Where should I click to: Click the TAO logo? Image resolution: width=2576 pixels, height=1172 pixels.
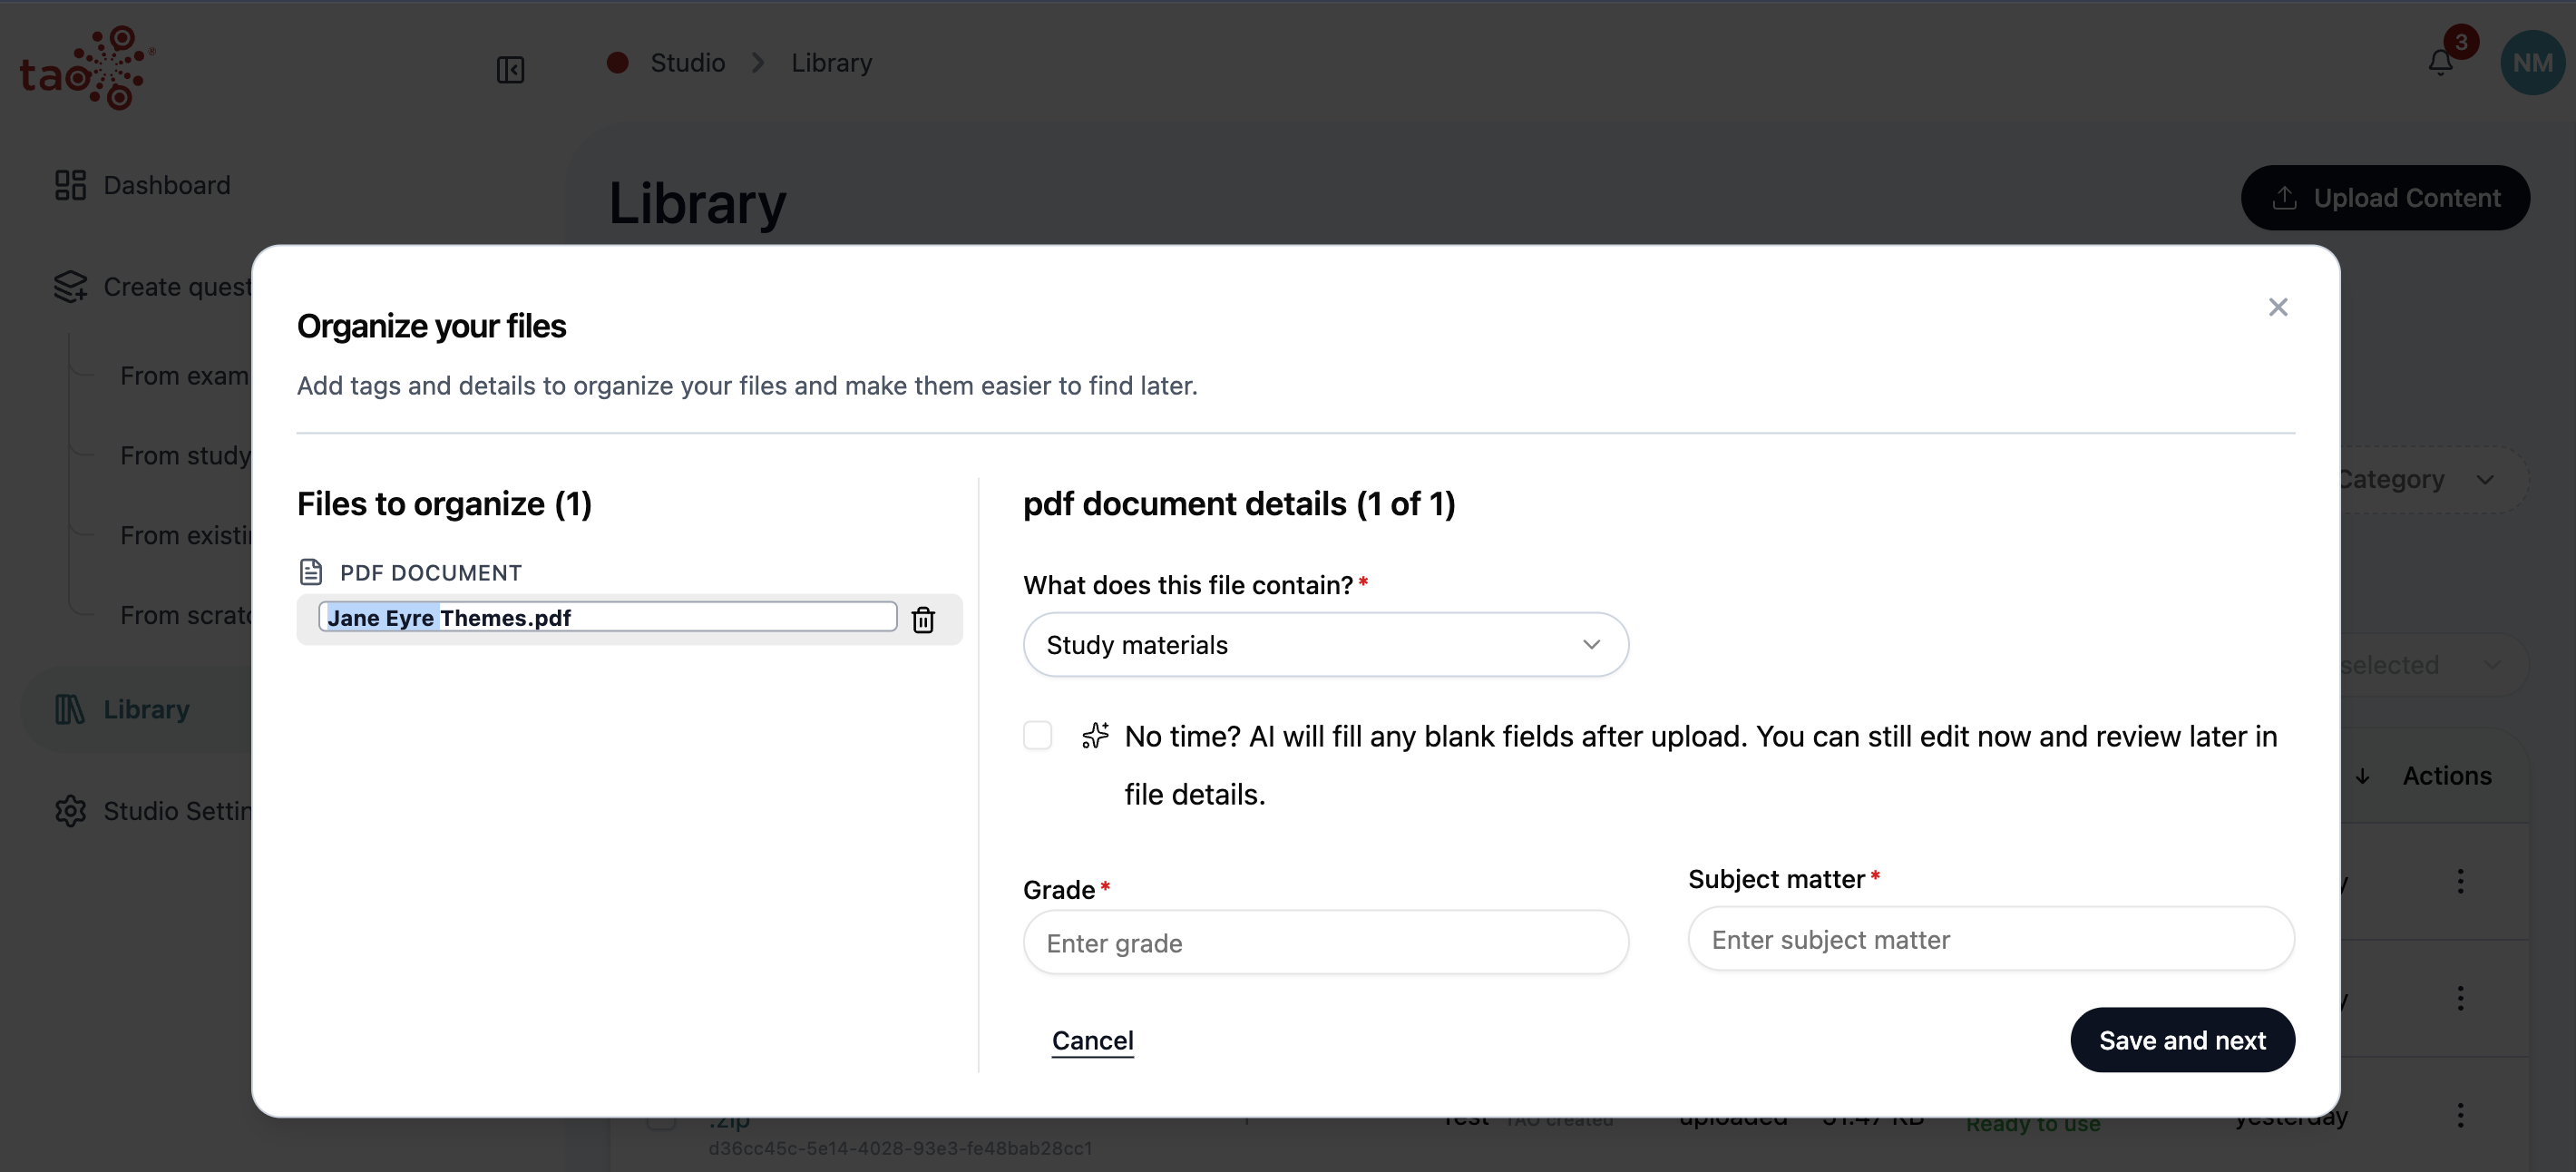(x=87, y=67)
